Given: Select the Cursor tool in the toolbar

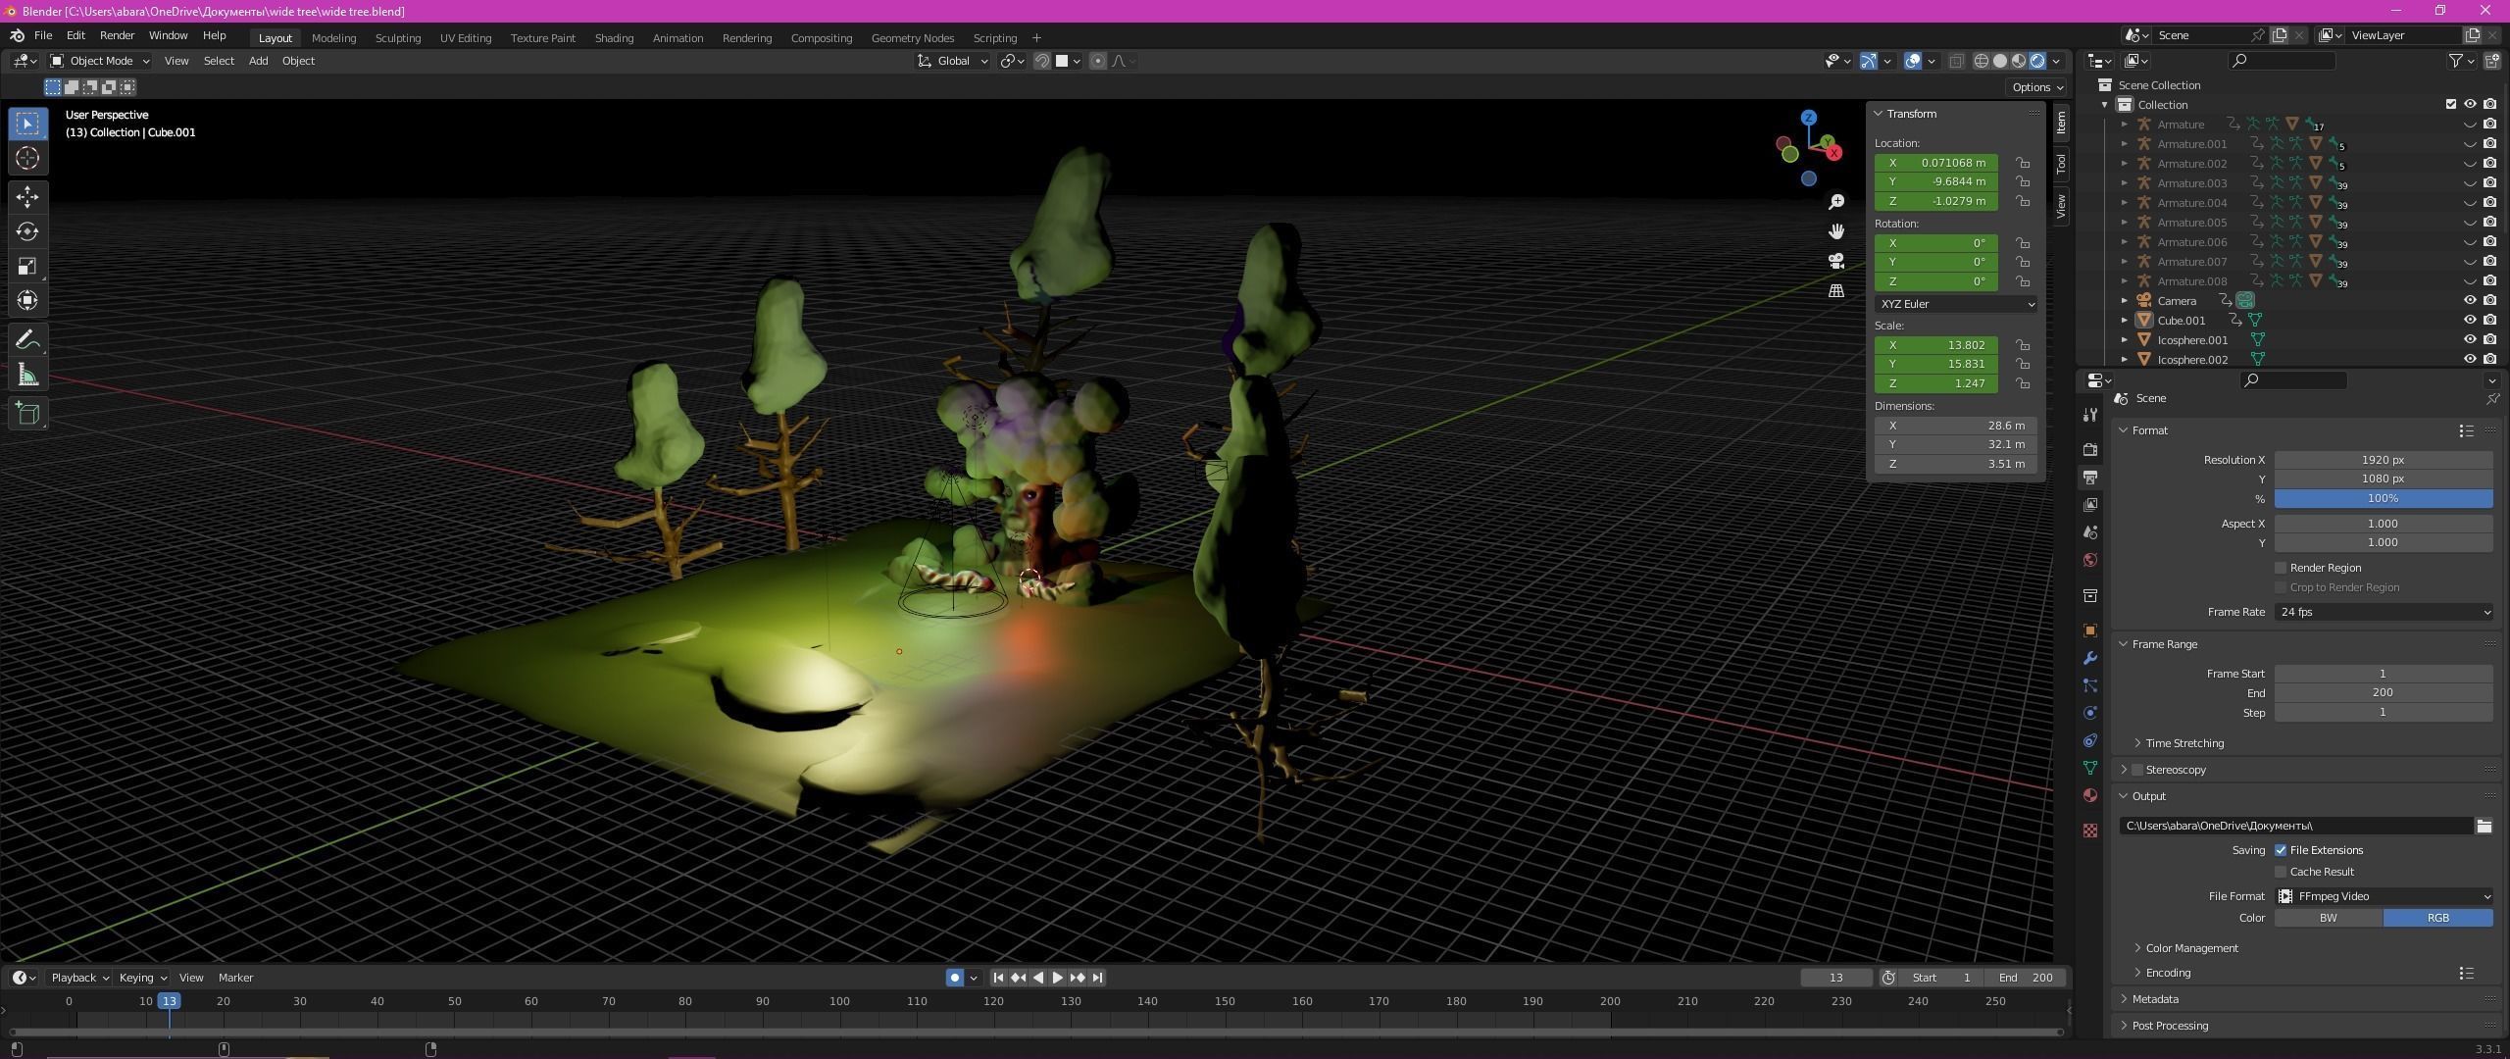Looking at the screenshot, I should click(27, 158).
